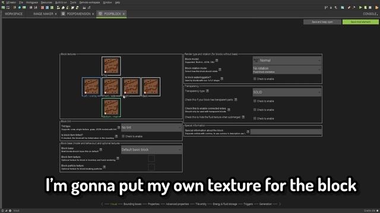Switch to the WORKSPACE tab

(x=14, y=14)
